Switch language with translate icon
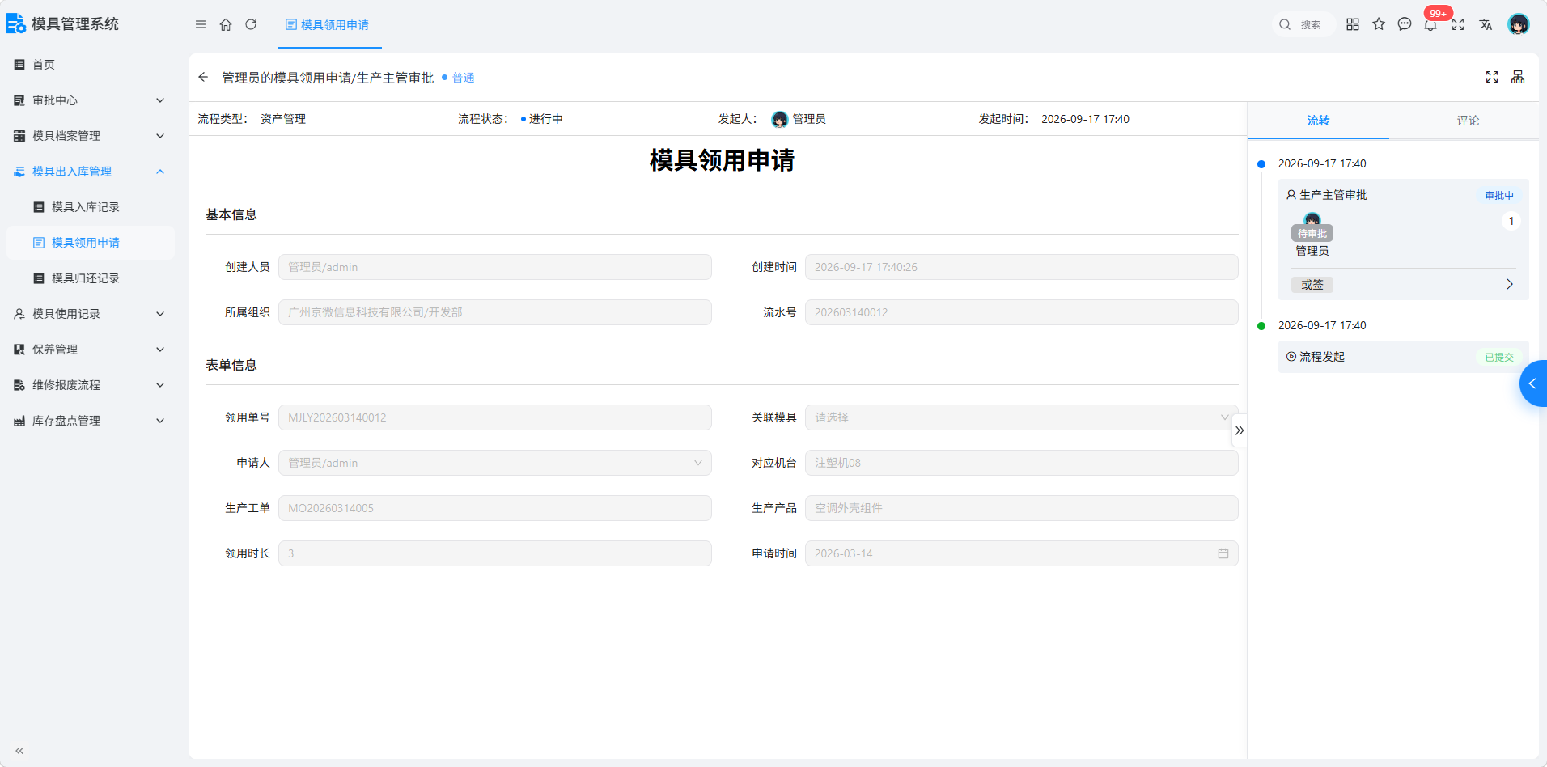Screen dimensions: 1547x767 coord(1486,24)
